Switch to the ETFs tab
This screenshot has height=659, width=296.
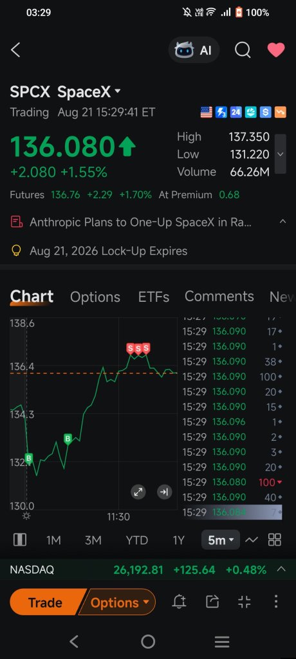coord(153,297)
